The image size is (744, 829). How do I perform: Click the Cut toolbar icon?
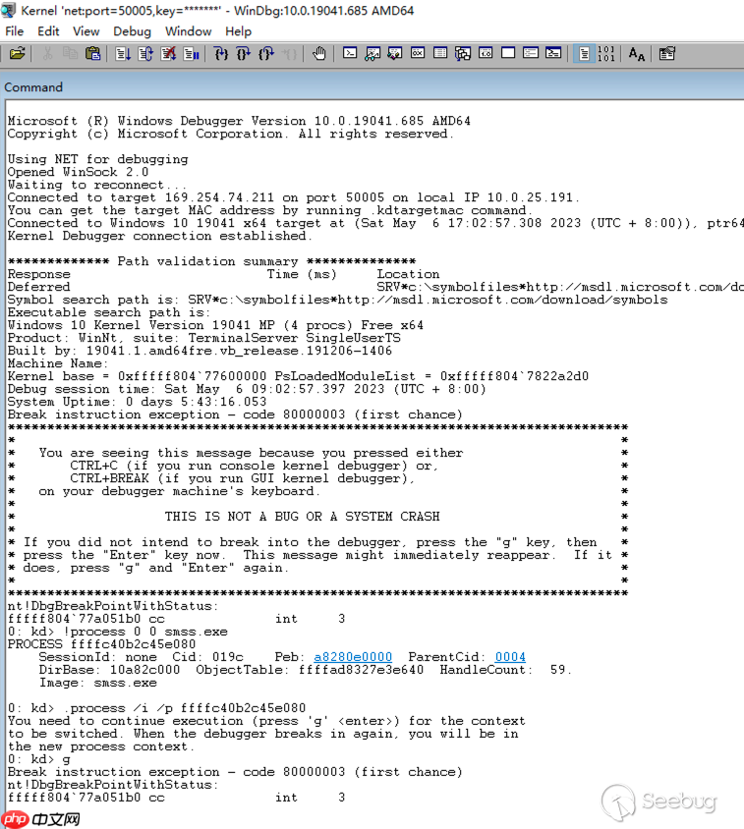47,53
